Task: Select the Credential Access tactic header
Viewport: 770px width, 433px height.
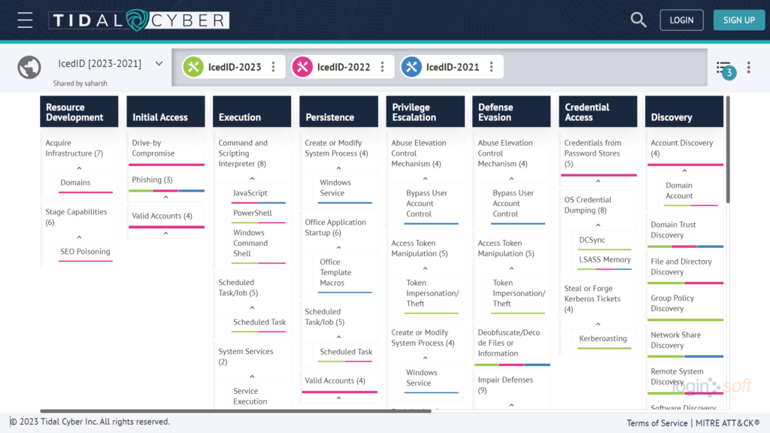Action: (x=598, y=112)
